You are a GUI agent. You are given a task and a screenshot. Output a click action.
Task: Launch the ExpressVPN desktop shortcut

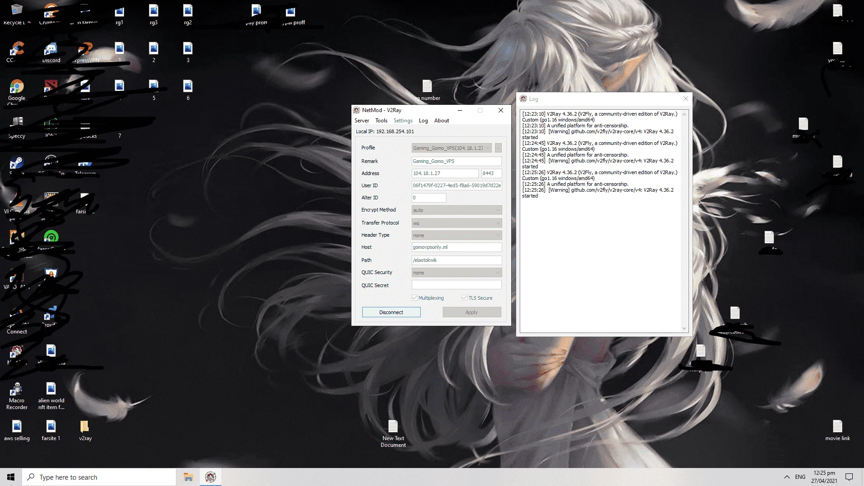(x=85, y=52)
